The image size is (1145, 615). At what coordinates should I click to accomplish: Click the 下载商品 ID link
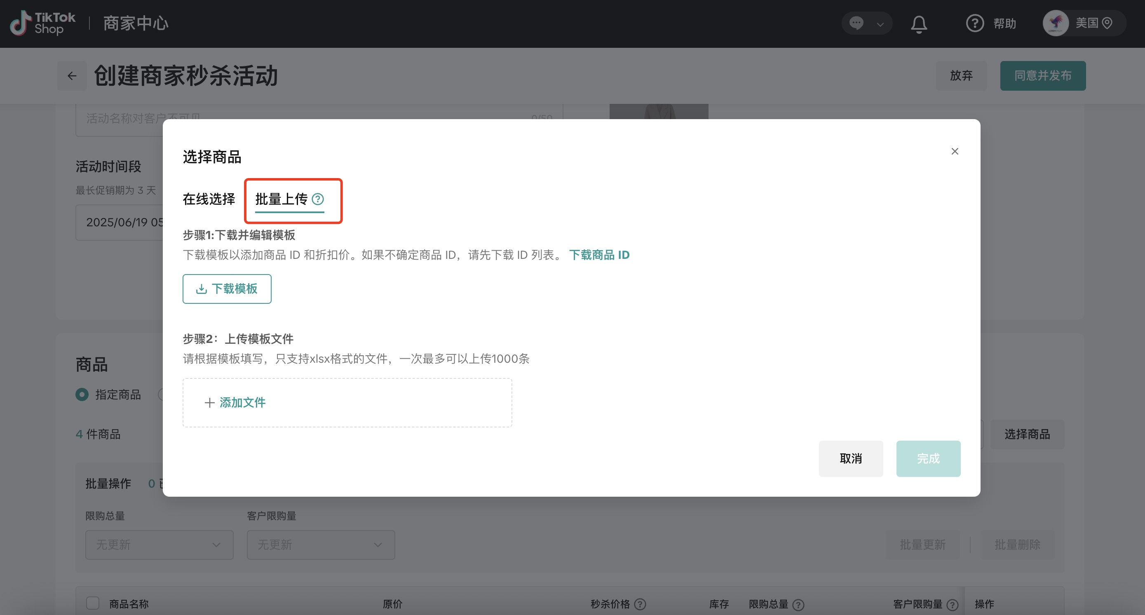click(x=599, y=255)
